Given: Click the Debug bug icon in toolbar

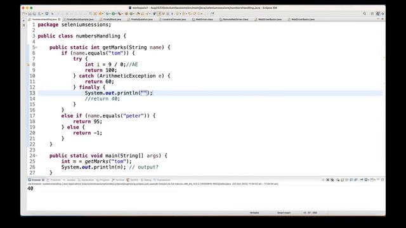Looking at the screenshot, I should click(x=107, y=14).
